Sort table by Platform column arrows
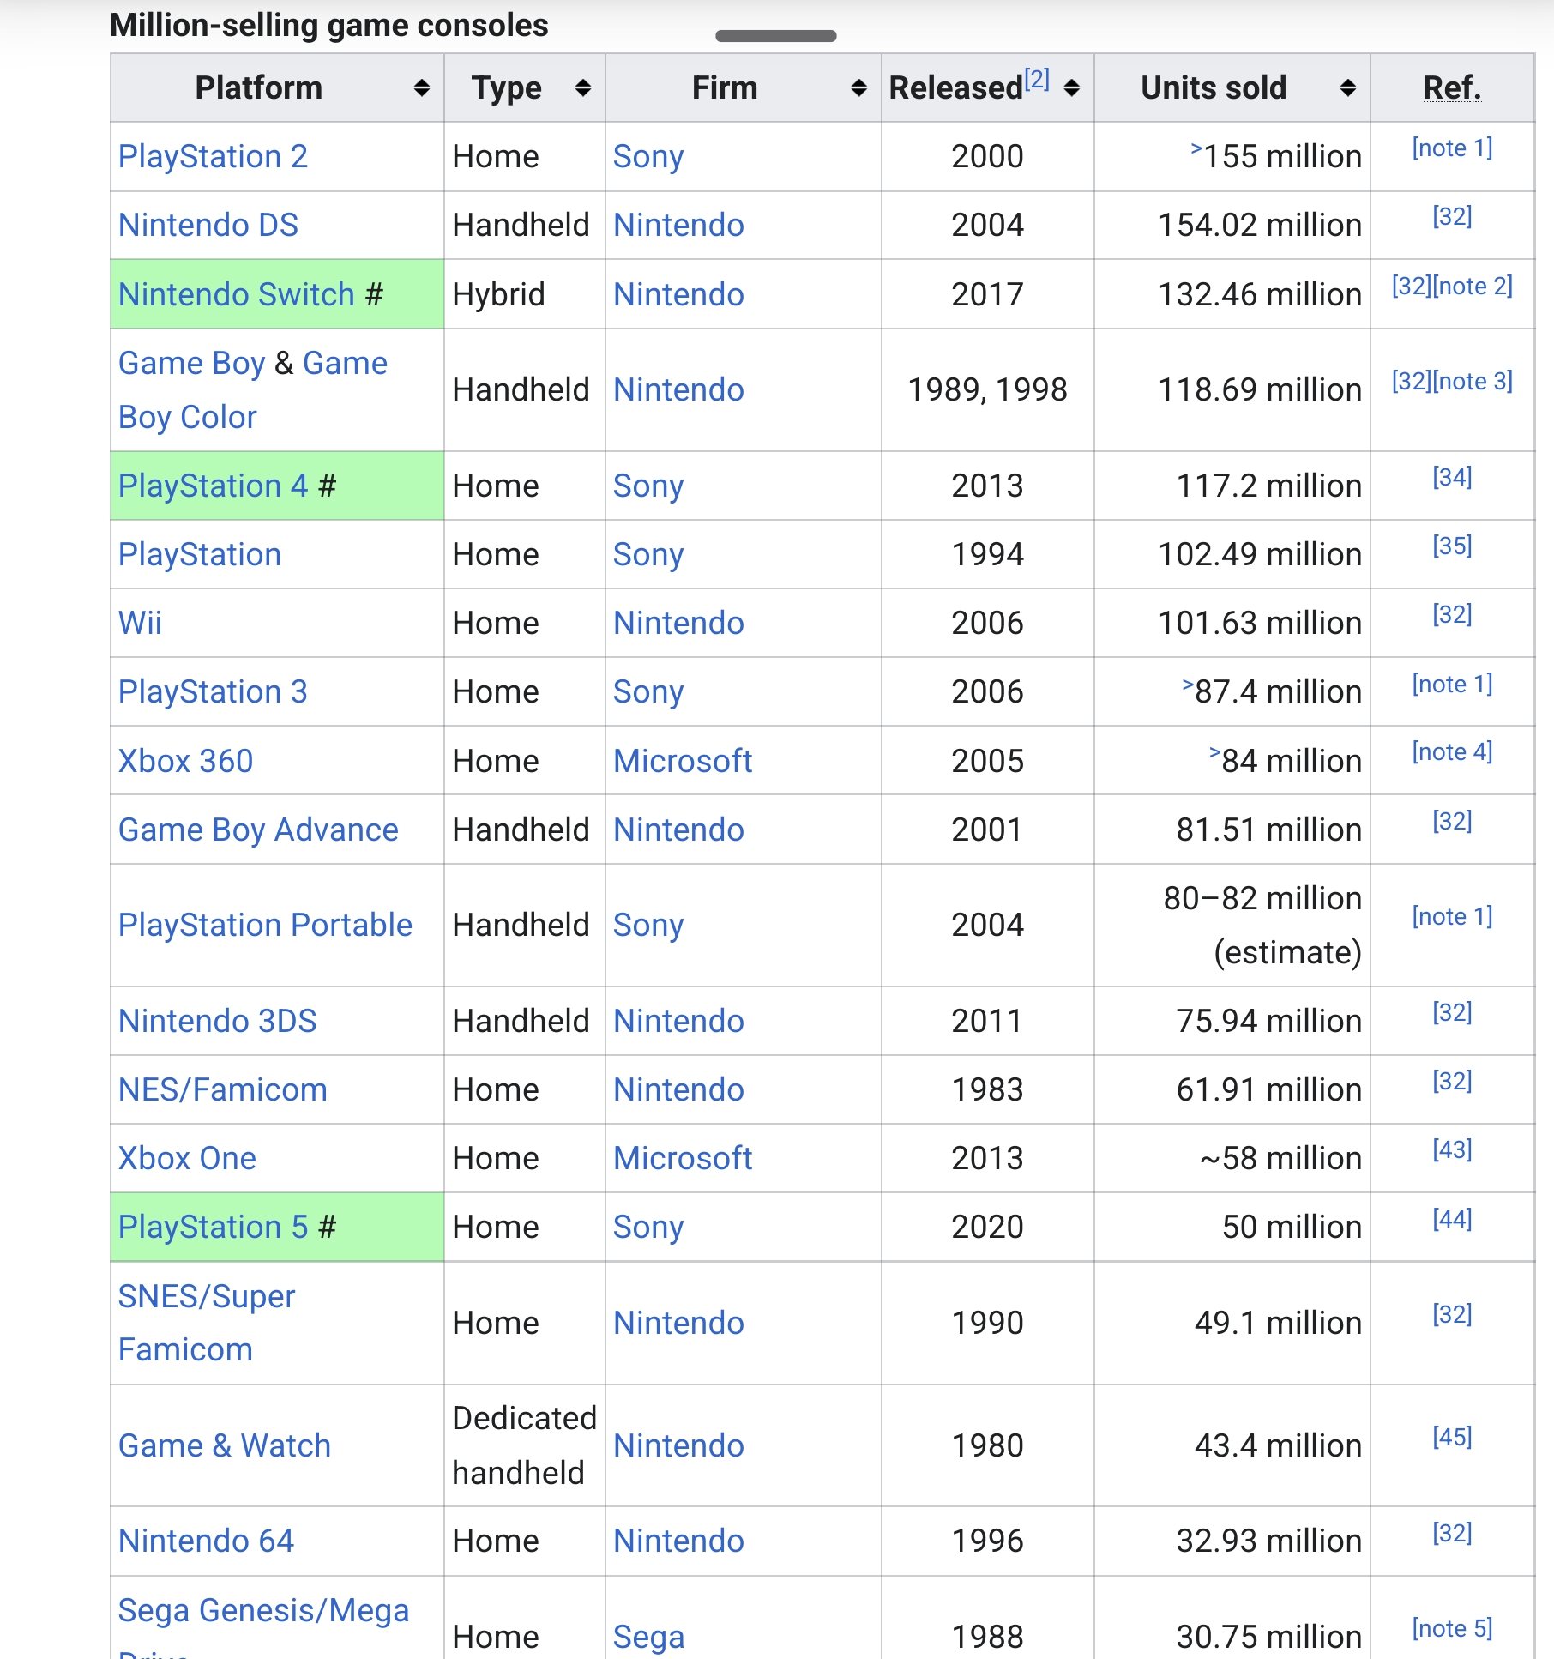Screen dimensions: 1554x1659 421,87
